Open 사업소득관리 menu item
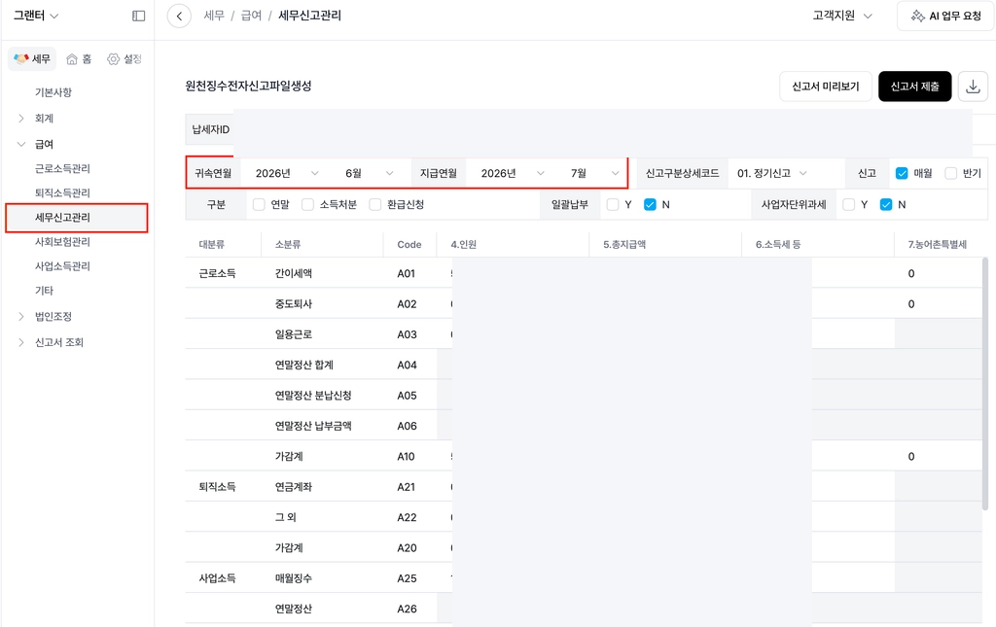 62,266
